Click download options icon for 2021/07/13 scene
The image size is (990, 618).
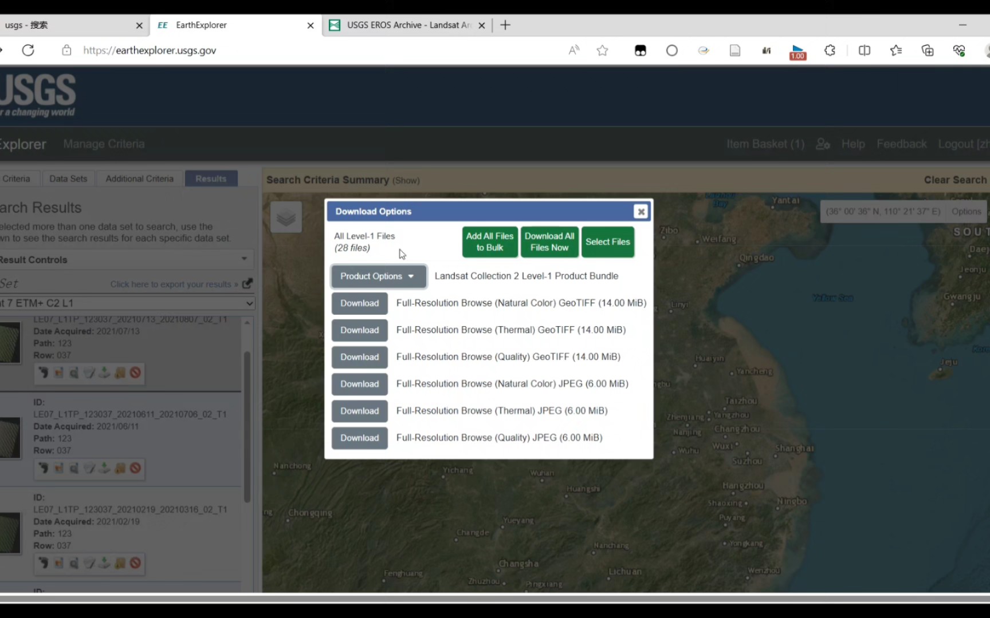(x=104, y=373)
